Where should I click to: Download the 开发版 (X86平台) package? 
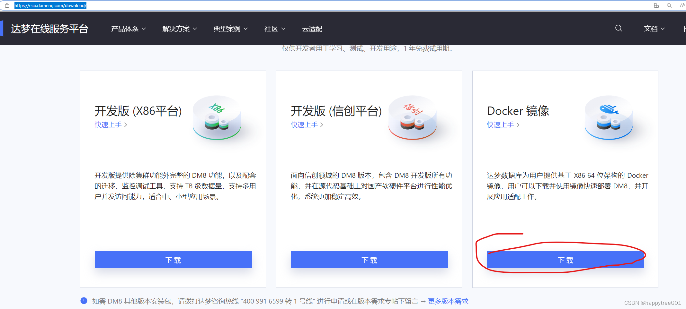173,260
